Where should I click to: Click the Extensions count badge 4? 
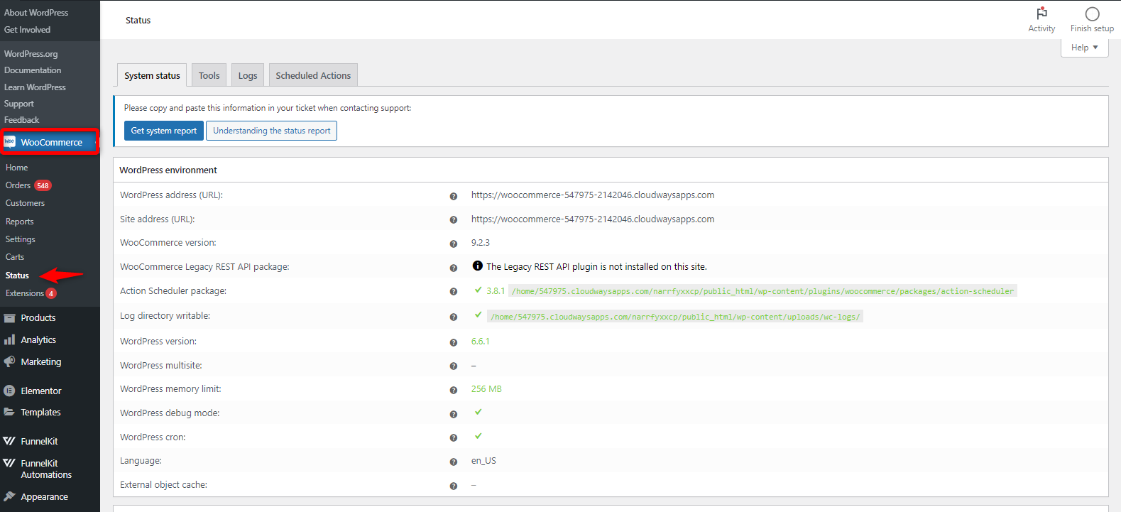click(x=51, y=293)
